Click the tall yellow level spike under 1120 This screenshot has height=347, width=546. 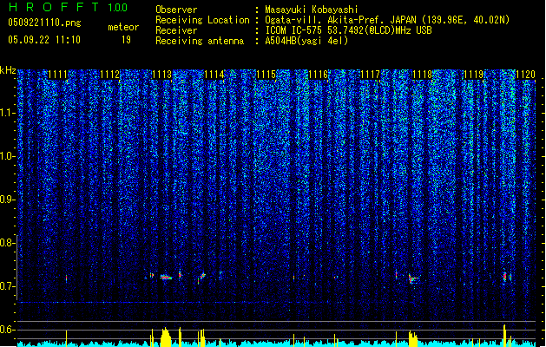click(x=504, y=336)
